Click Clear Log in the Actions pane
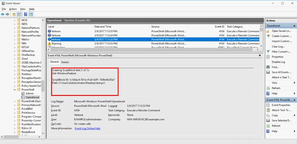 click(278, 46)
